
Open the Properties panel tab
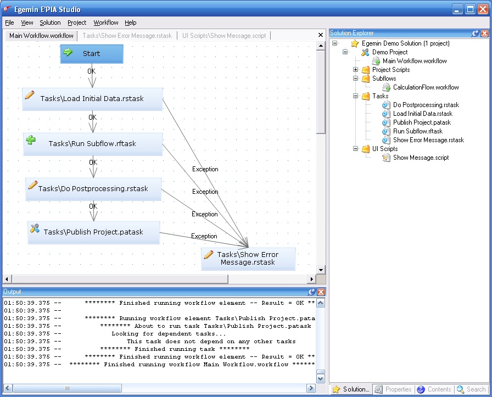tap(393, 389)
